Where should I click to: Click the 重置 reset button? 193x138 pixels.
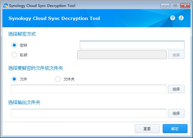tap(147, 129)
